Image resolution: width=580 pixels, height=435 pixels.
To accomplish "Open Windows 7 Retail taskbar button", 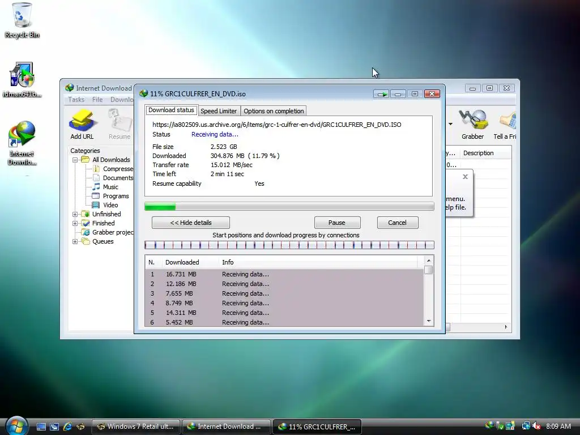I will (x=135, y=427).
